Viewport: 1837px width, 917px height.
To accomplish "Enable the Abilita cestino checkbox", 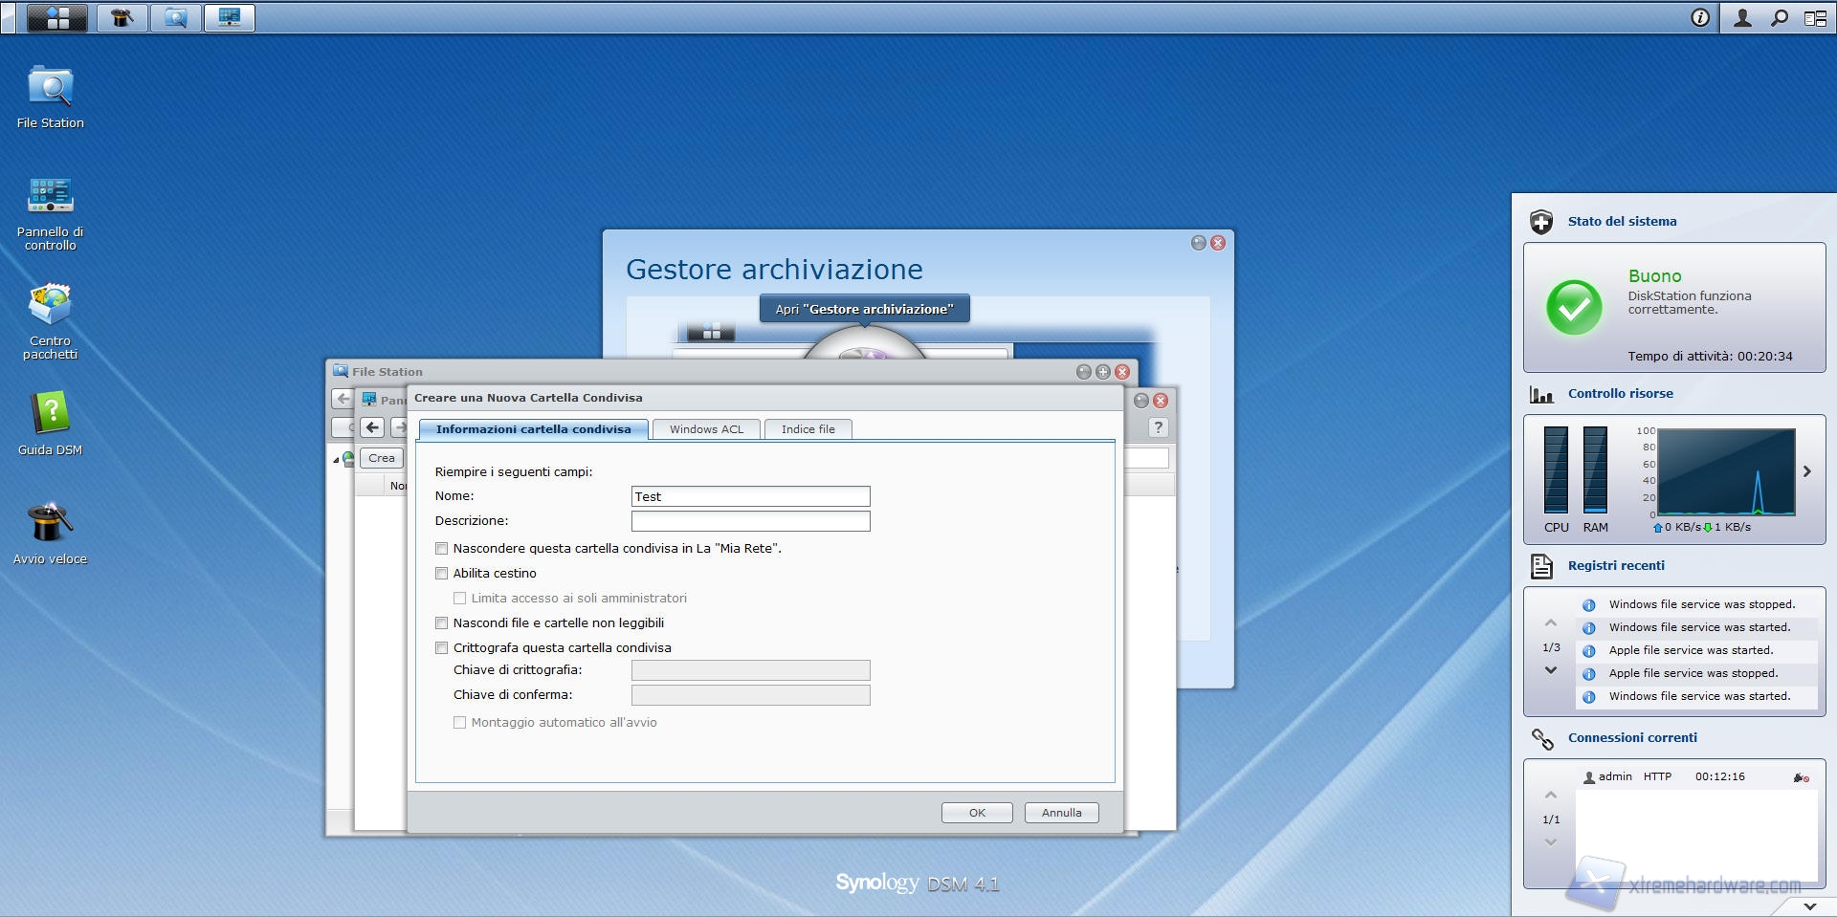I will 442,574.
